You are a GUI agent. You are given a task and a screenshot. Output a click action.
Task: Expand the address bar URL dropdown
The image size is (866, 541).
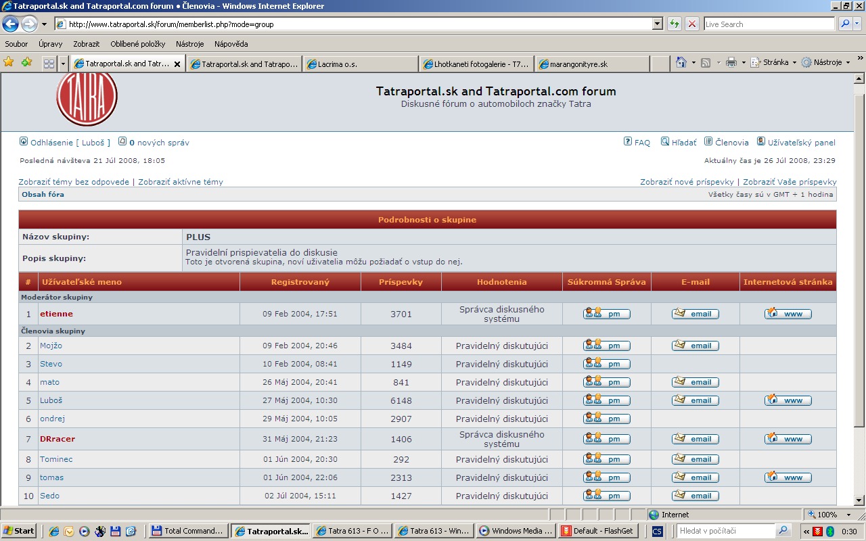click(657, 24)
